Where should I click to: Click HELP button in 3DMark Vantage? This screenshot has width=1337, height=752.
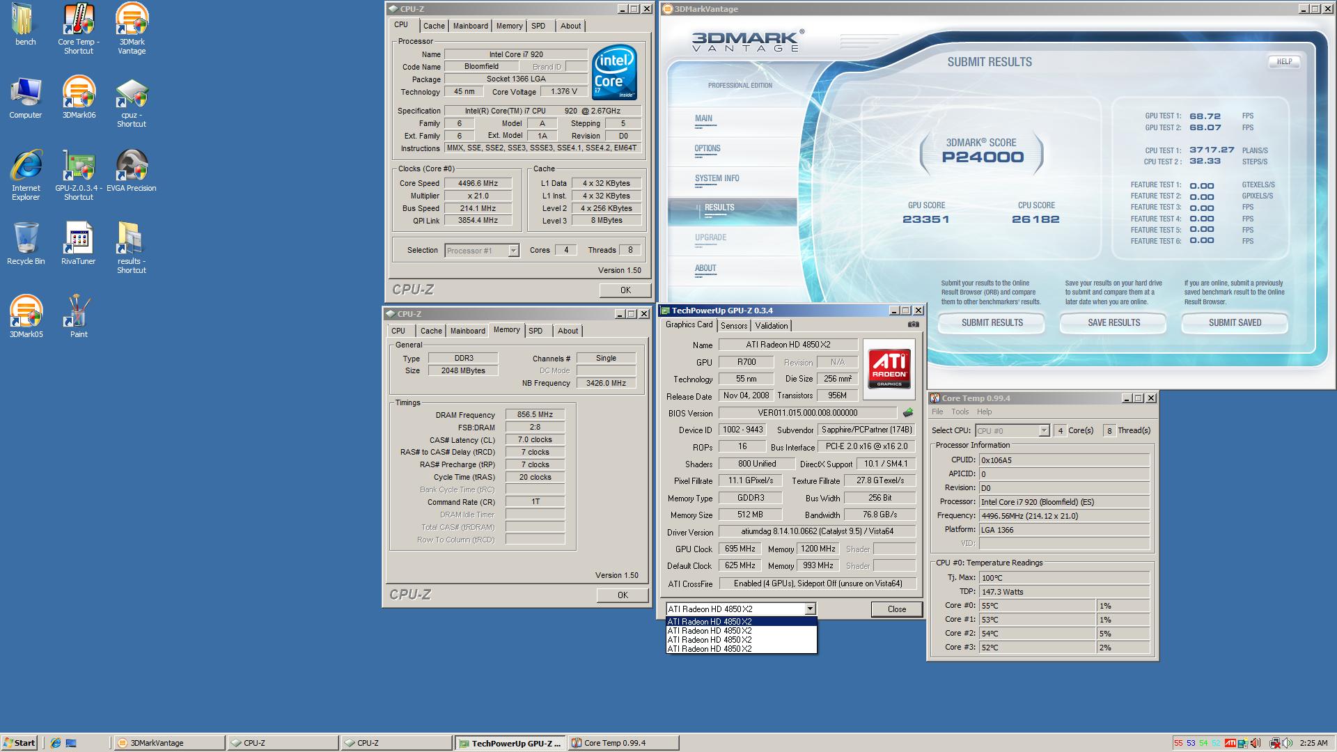coord(1284,62)
